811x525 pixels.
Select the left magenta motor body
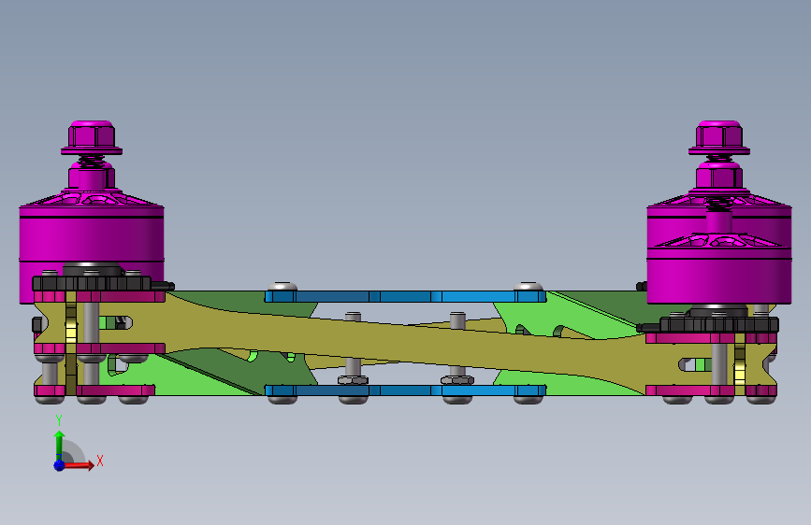pyautogui.click(x=92, y=240)
